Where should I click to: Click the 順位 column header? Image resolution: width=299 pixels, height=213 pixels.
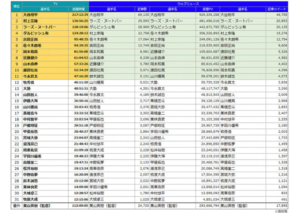(x=16, y=6)
